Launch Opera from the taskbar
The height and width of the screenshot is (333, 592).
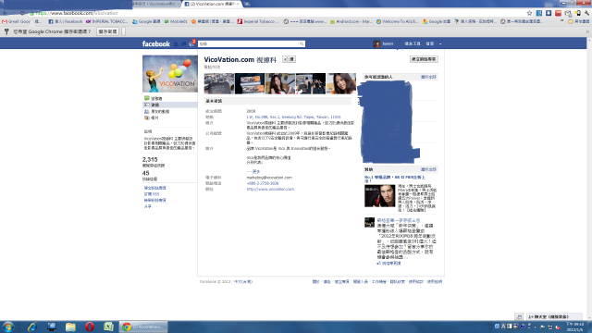[x=90, y=327]
